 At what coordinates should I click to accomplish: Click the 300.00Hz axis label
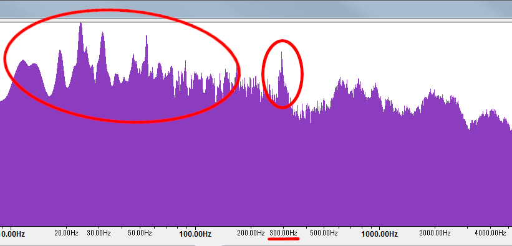tap(283, 233)
